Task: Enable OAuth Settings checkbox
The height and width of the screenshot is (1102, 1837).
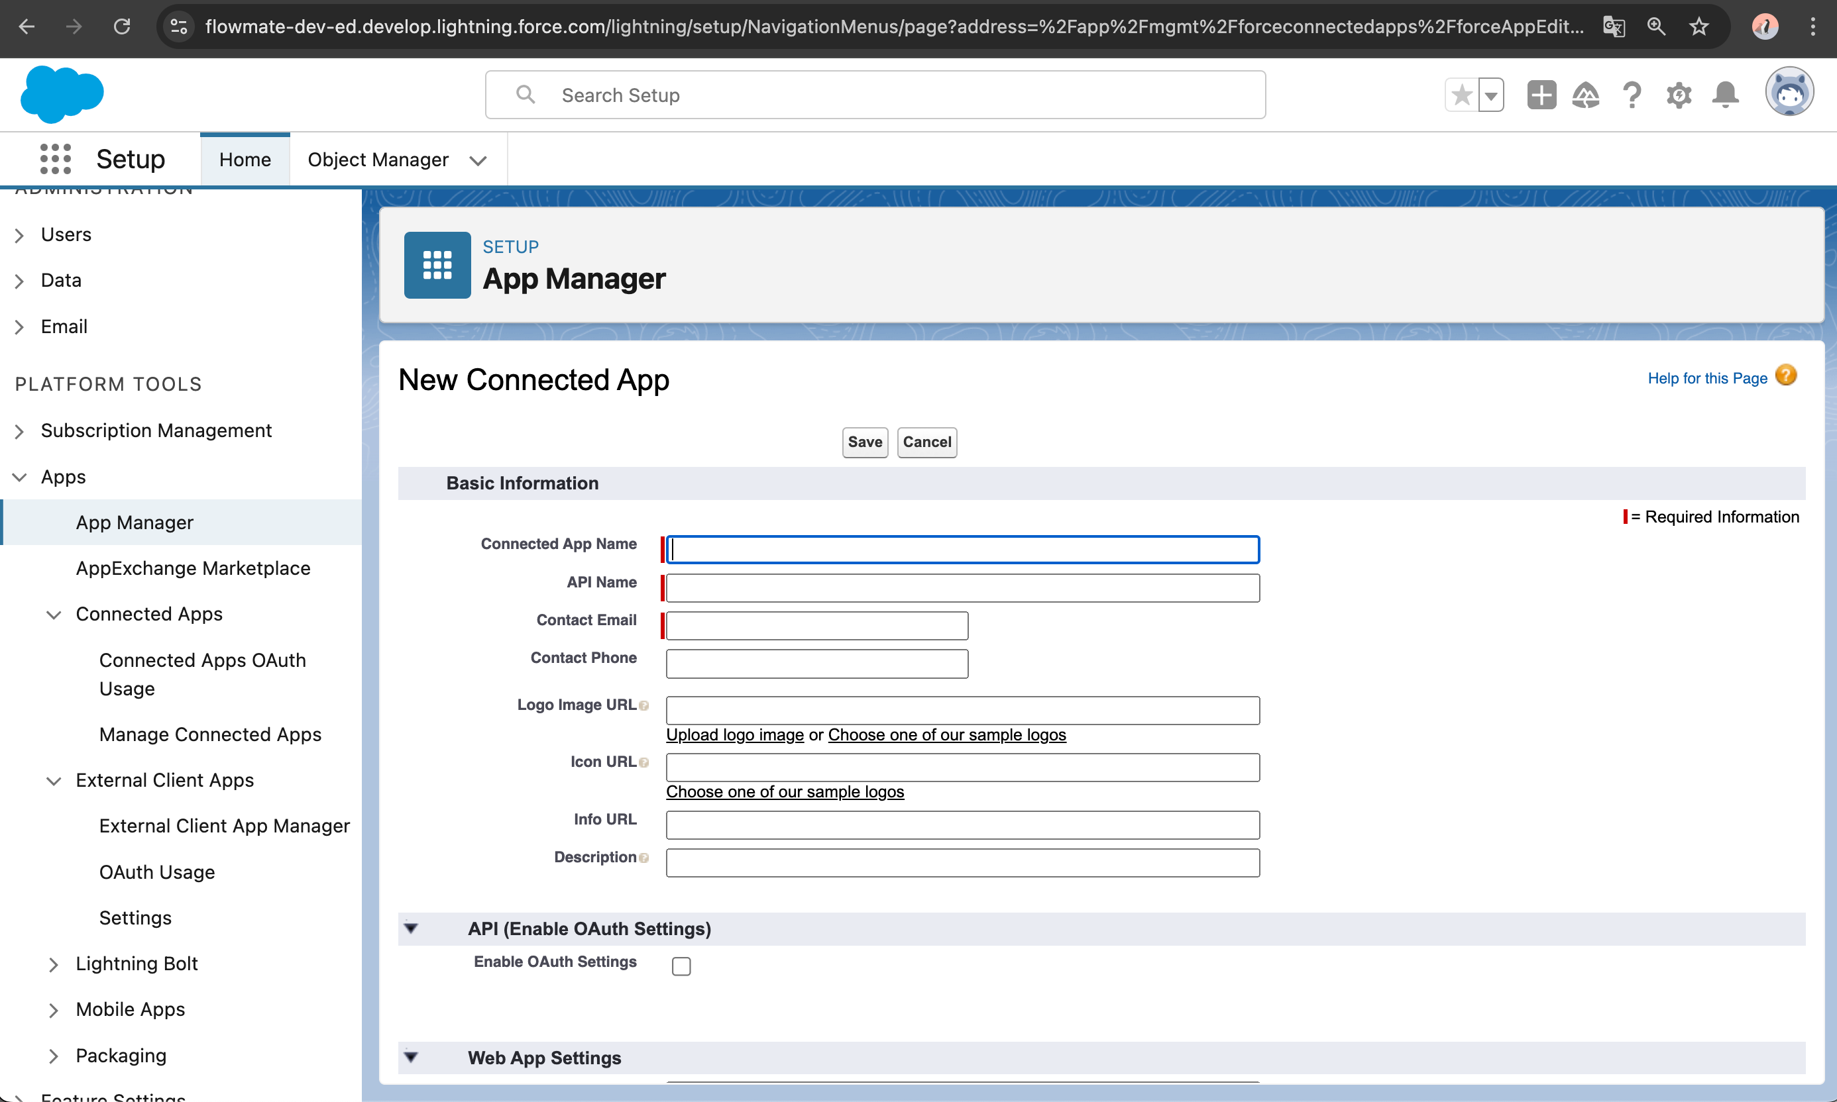Action: tap(681, 966)
